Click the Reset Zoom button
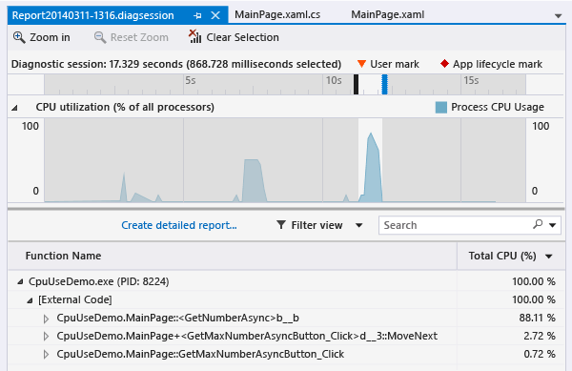This screenshot has width=572, height=371. pos(132,37)
